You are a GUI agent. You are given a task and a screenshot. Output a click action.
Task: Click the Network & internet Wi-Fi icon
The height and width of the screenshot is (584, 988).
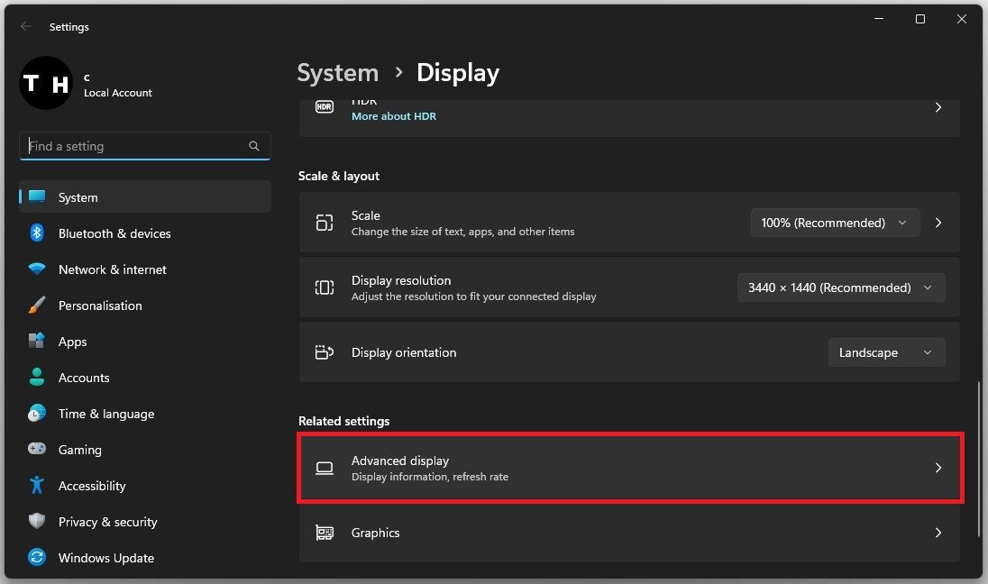(x=37, y=269)
